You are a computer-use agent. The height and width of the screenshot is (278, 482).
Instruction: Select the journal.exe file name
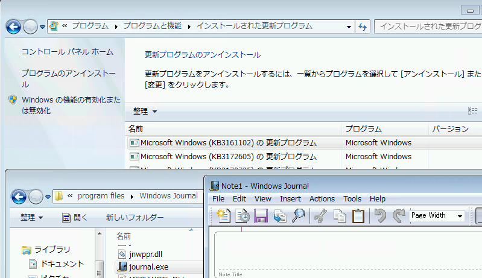148,267
